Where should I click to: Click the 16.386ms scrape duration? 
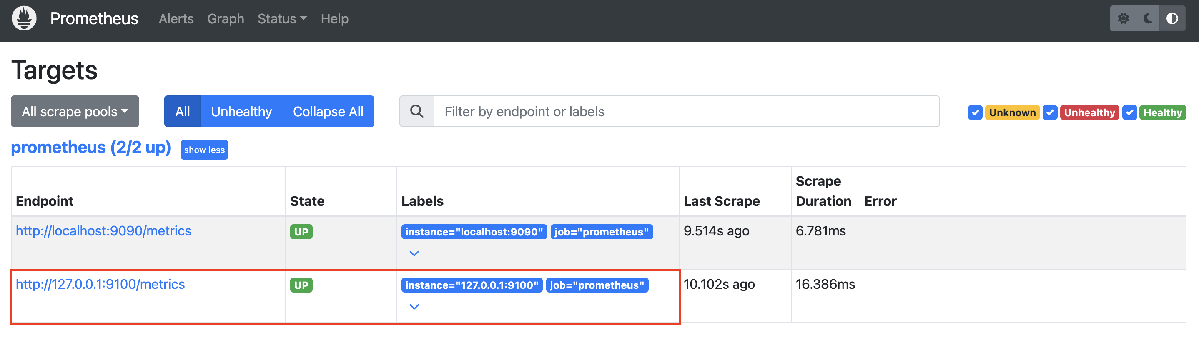[825, 284]
